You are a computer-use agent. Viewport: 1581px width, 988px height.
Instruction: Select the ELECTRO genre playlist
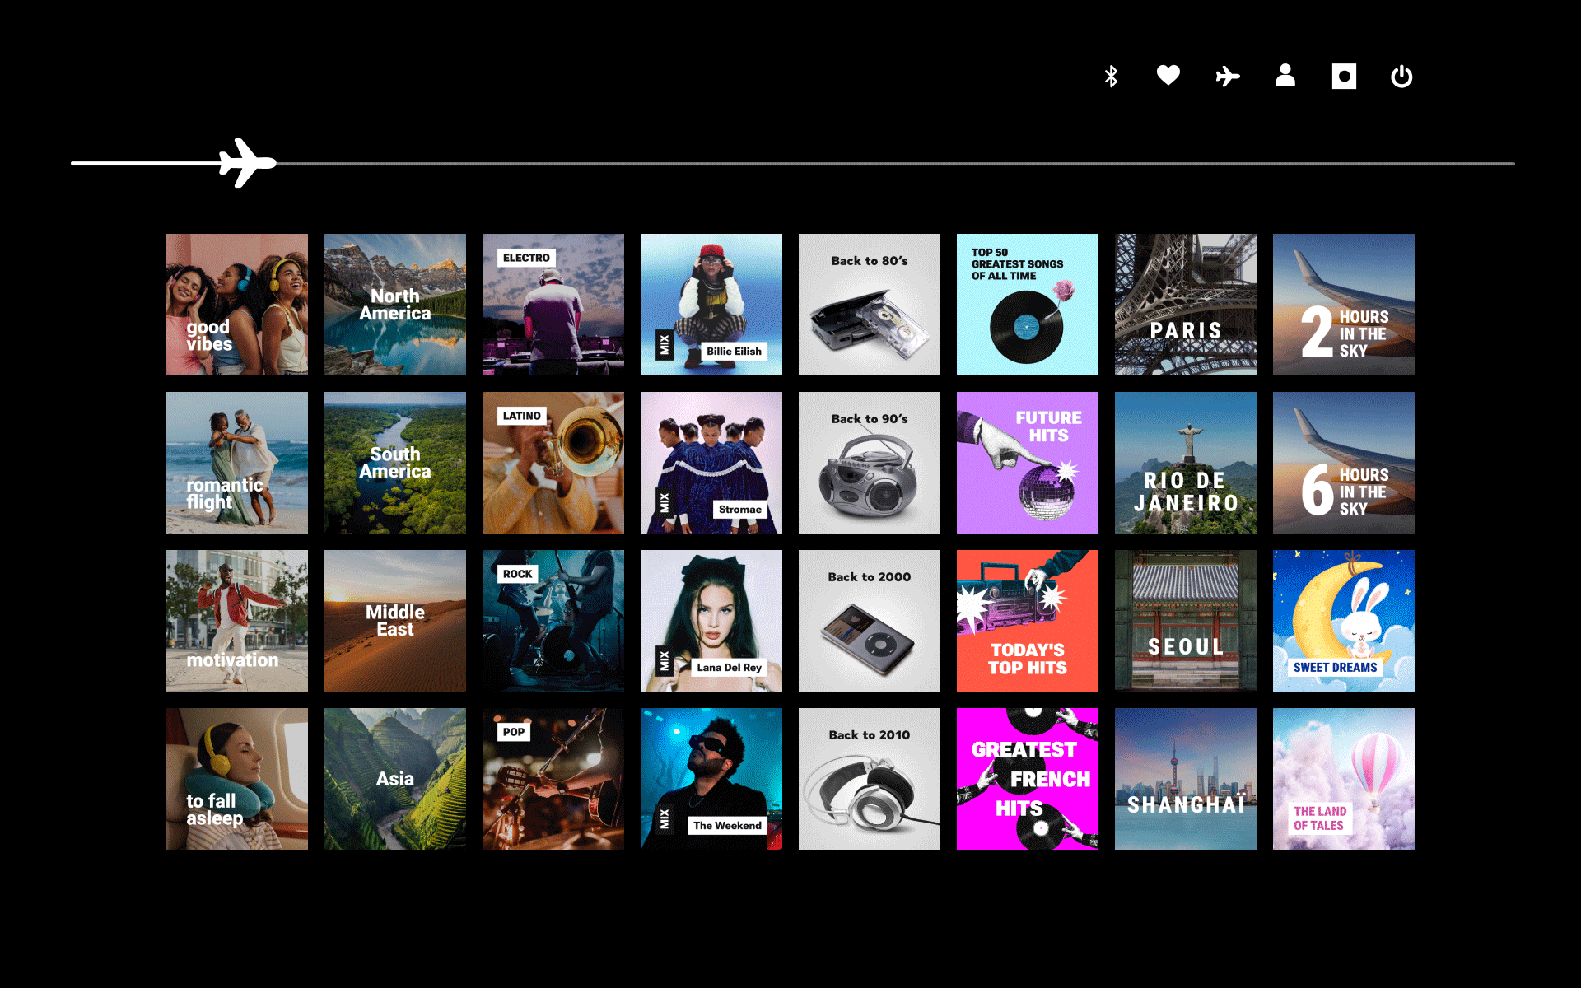[x=553, y=305]
